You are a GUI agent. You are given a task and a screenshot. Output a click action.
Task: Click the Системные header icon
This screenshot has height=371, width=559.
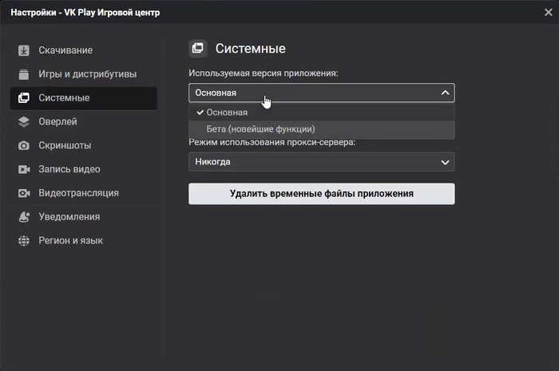[x=197, y=48]
